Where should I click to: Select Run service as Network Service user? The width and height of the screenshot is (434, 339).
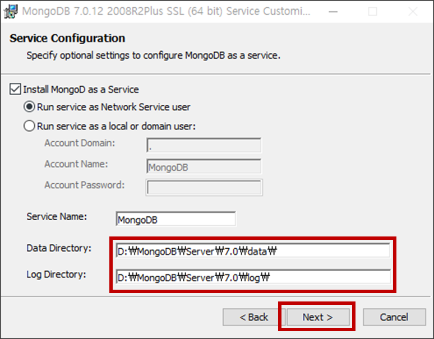click(29, 106)
